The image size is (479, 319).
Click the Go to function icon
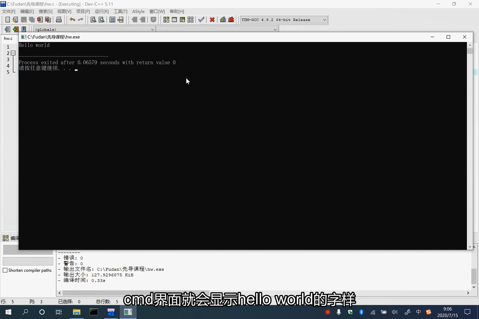click(112, 20)
